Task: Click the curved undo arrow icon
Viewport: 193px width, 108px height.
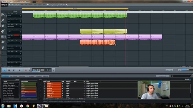Action: [58, 5]
